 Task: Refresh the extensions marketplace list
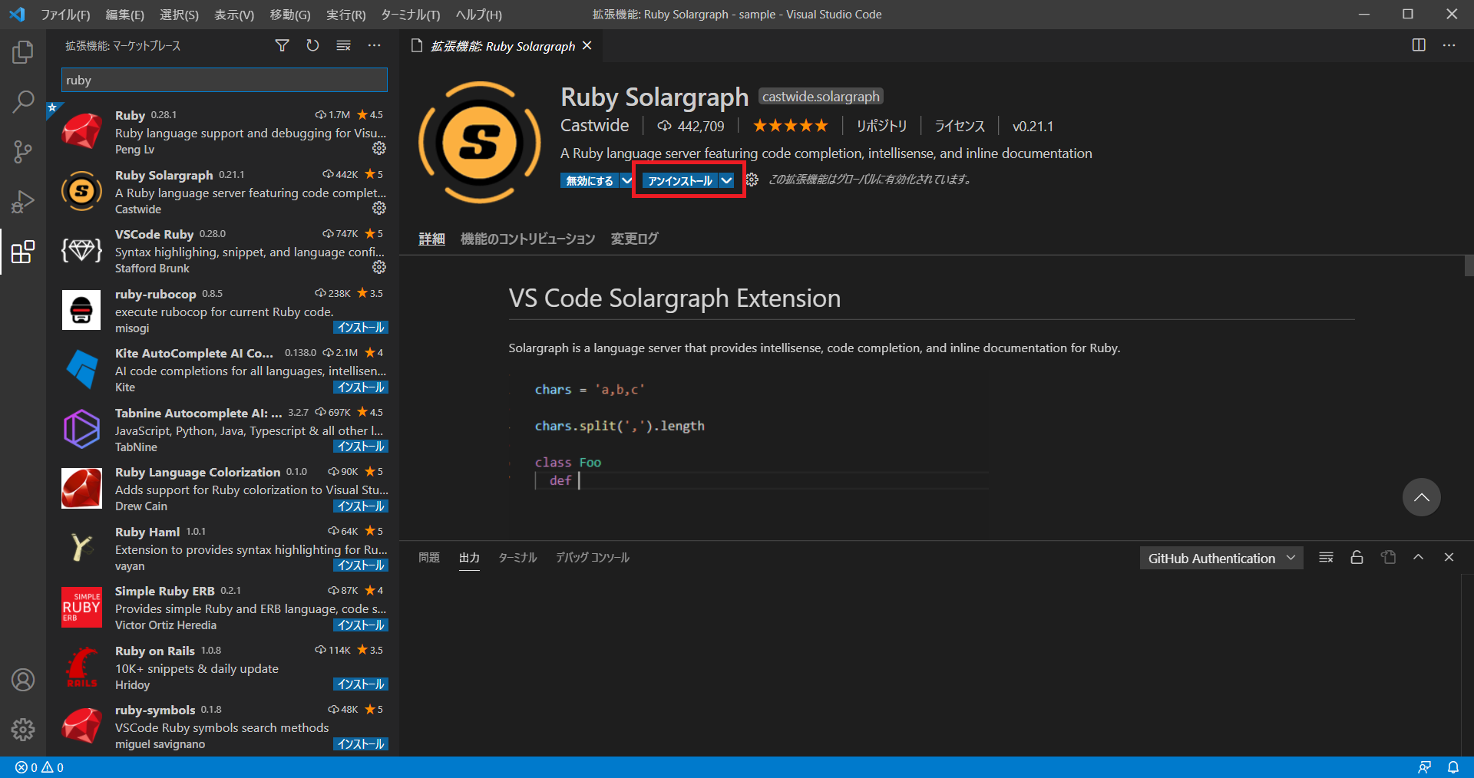click(x=312, y=45)
